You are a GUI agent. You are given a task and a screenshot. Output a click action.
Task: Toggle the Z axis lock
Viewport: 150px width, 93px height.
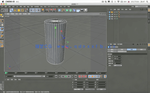click(39, 10)
